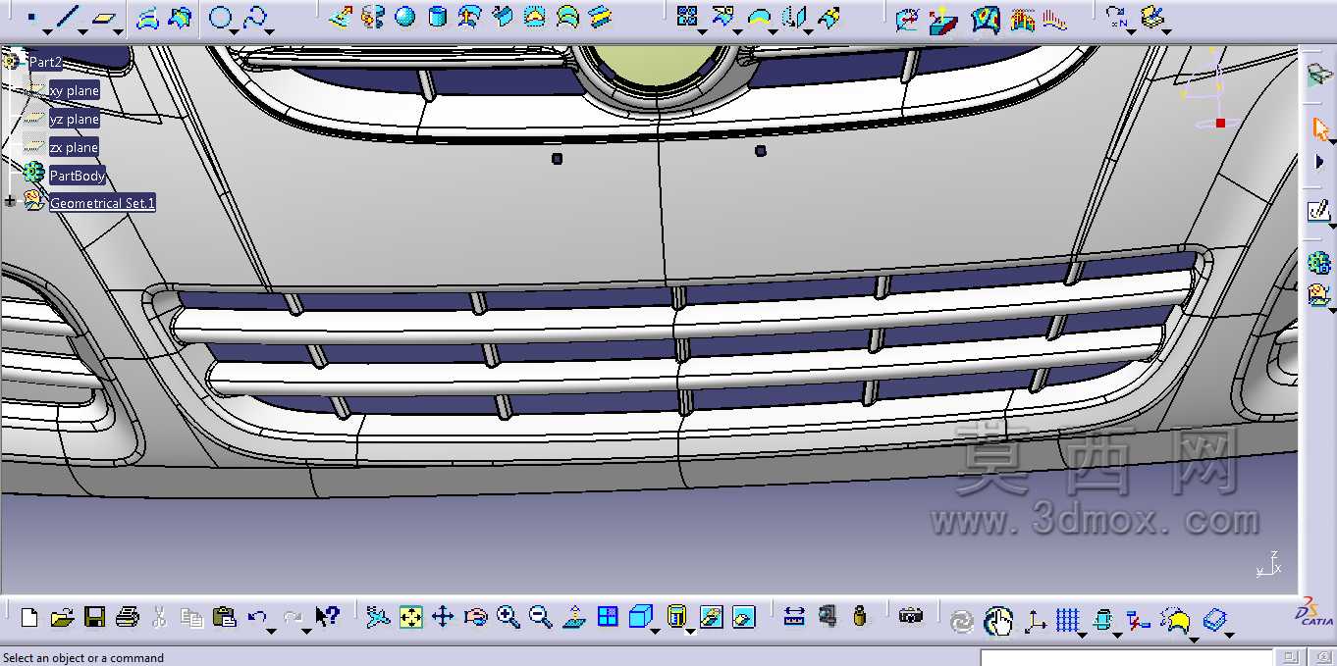Open the Plane tool dropdown arrow

point(119,32)
